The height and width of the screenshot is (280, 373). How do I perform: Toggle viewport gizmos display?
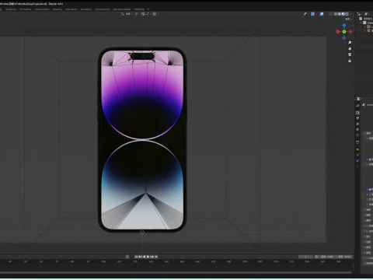point(312,14)
